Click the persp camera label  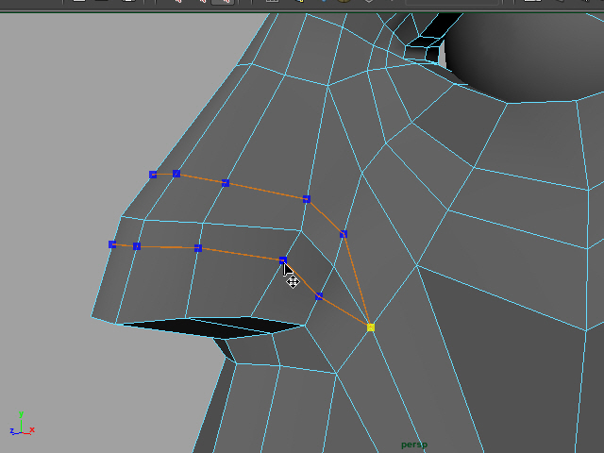[414, 445]
